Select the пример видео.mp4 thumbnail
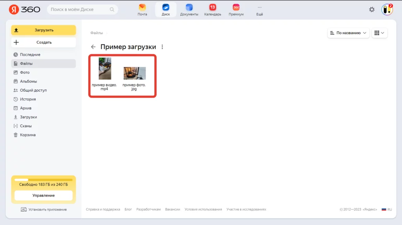 pos(104,69)
